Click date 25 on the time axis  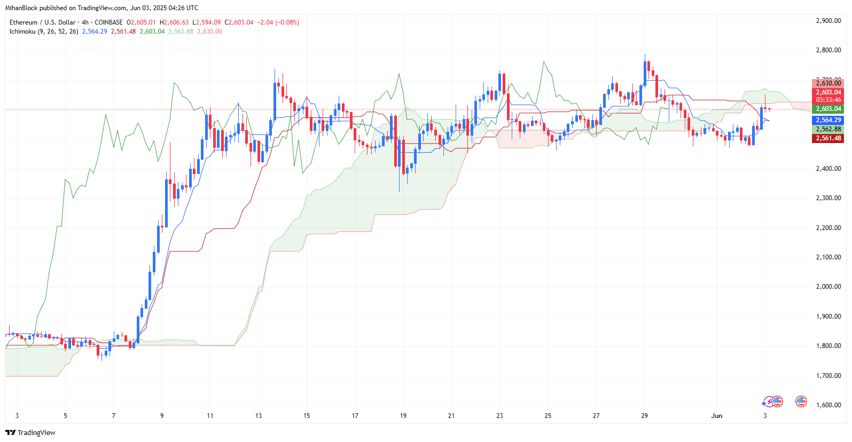click(x=548, y=416)
